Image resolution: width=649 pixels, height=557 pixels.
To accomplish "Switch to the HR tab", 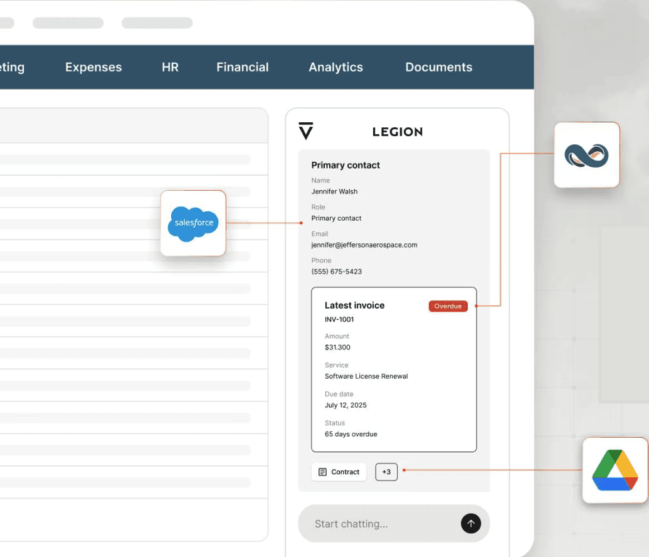I will coord(170,67).
